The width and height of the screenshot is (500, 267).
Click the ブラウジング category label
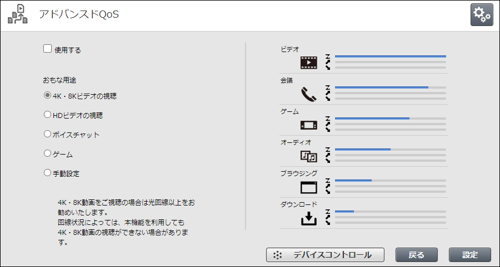[x=299, y=173]
